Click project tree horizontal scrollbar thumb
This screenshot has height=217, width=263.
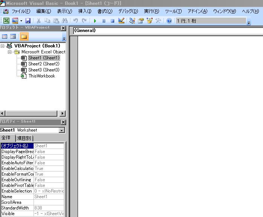coord(31,113)
